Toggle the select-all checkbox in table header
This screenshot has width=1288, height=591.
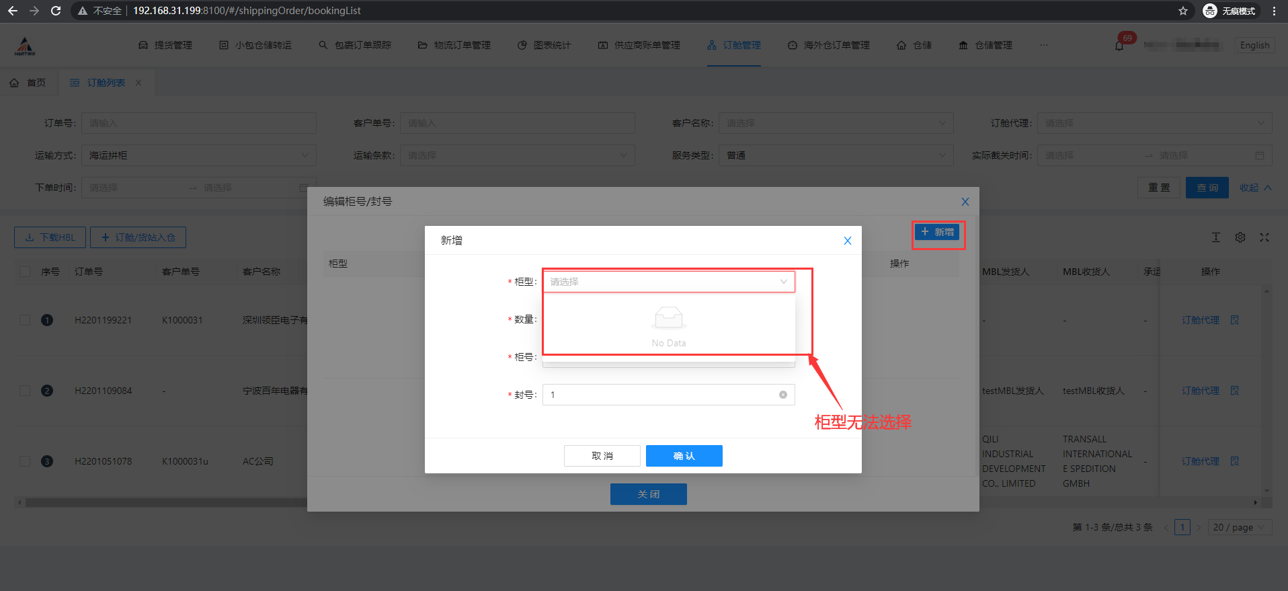point(25,272)
